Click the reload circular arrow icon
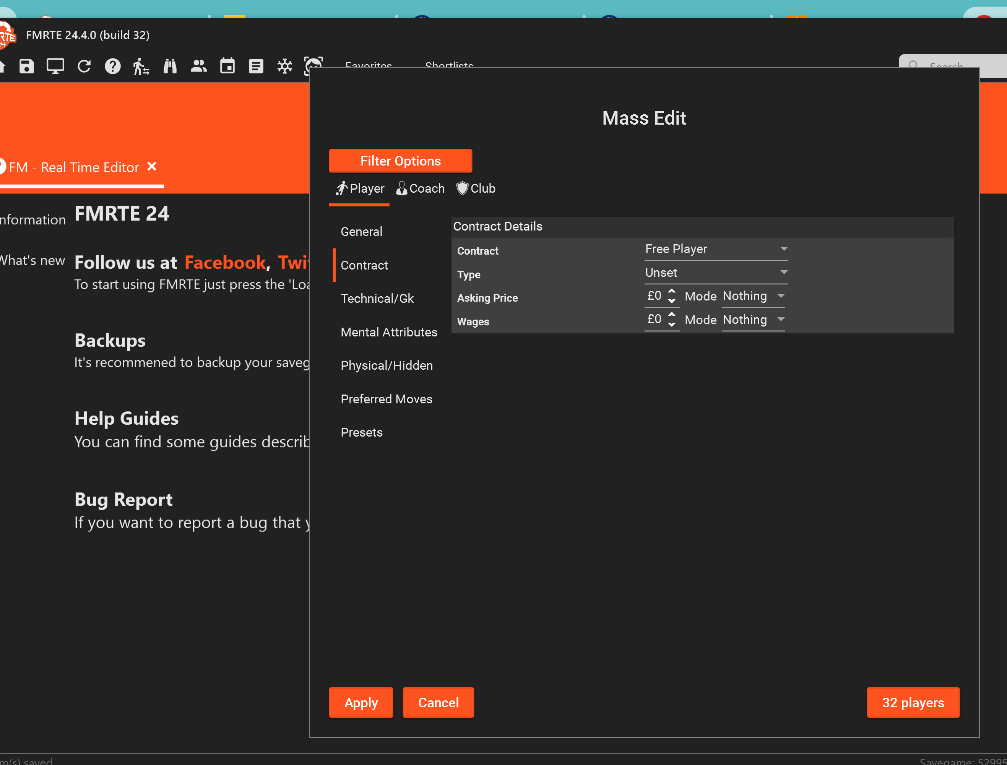 tap(84, 67)
